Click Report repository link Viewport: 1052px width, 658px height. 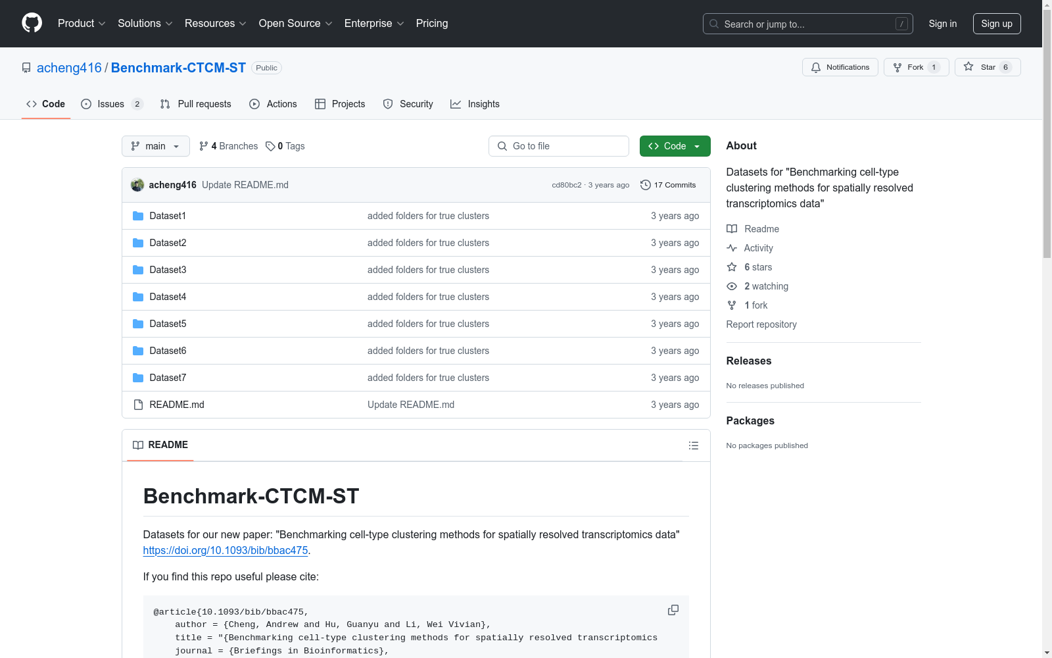[x=761, y=324]
